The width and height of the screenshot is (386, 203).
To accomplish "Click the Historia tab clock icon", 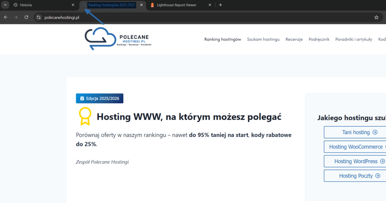I will click(x=15, y=5).
